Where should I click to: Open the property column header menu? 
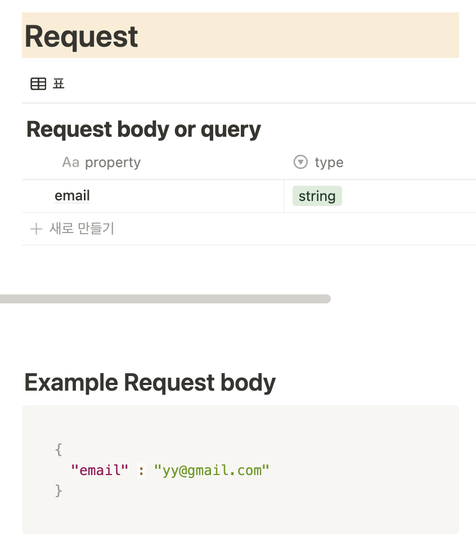pos(113,163)
